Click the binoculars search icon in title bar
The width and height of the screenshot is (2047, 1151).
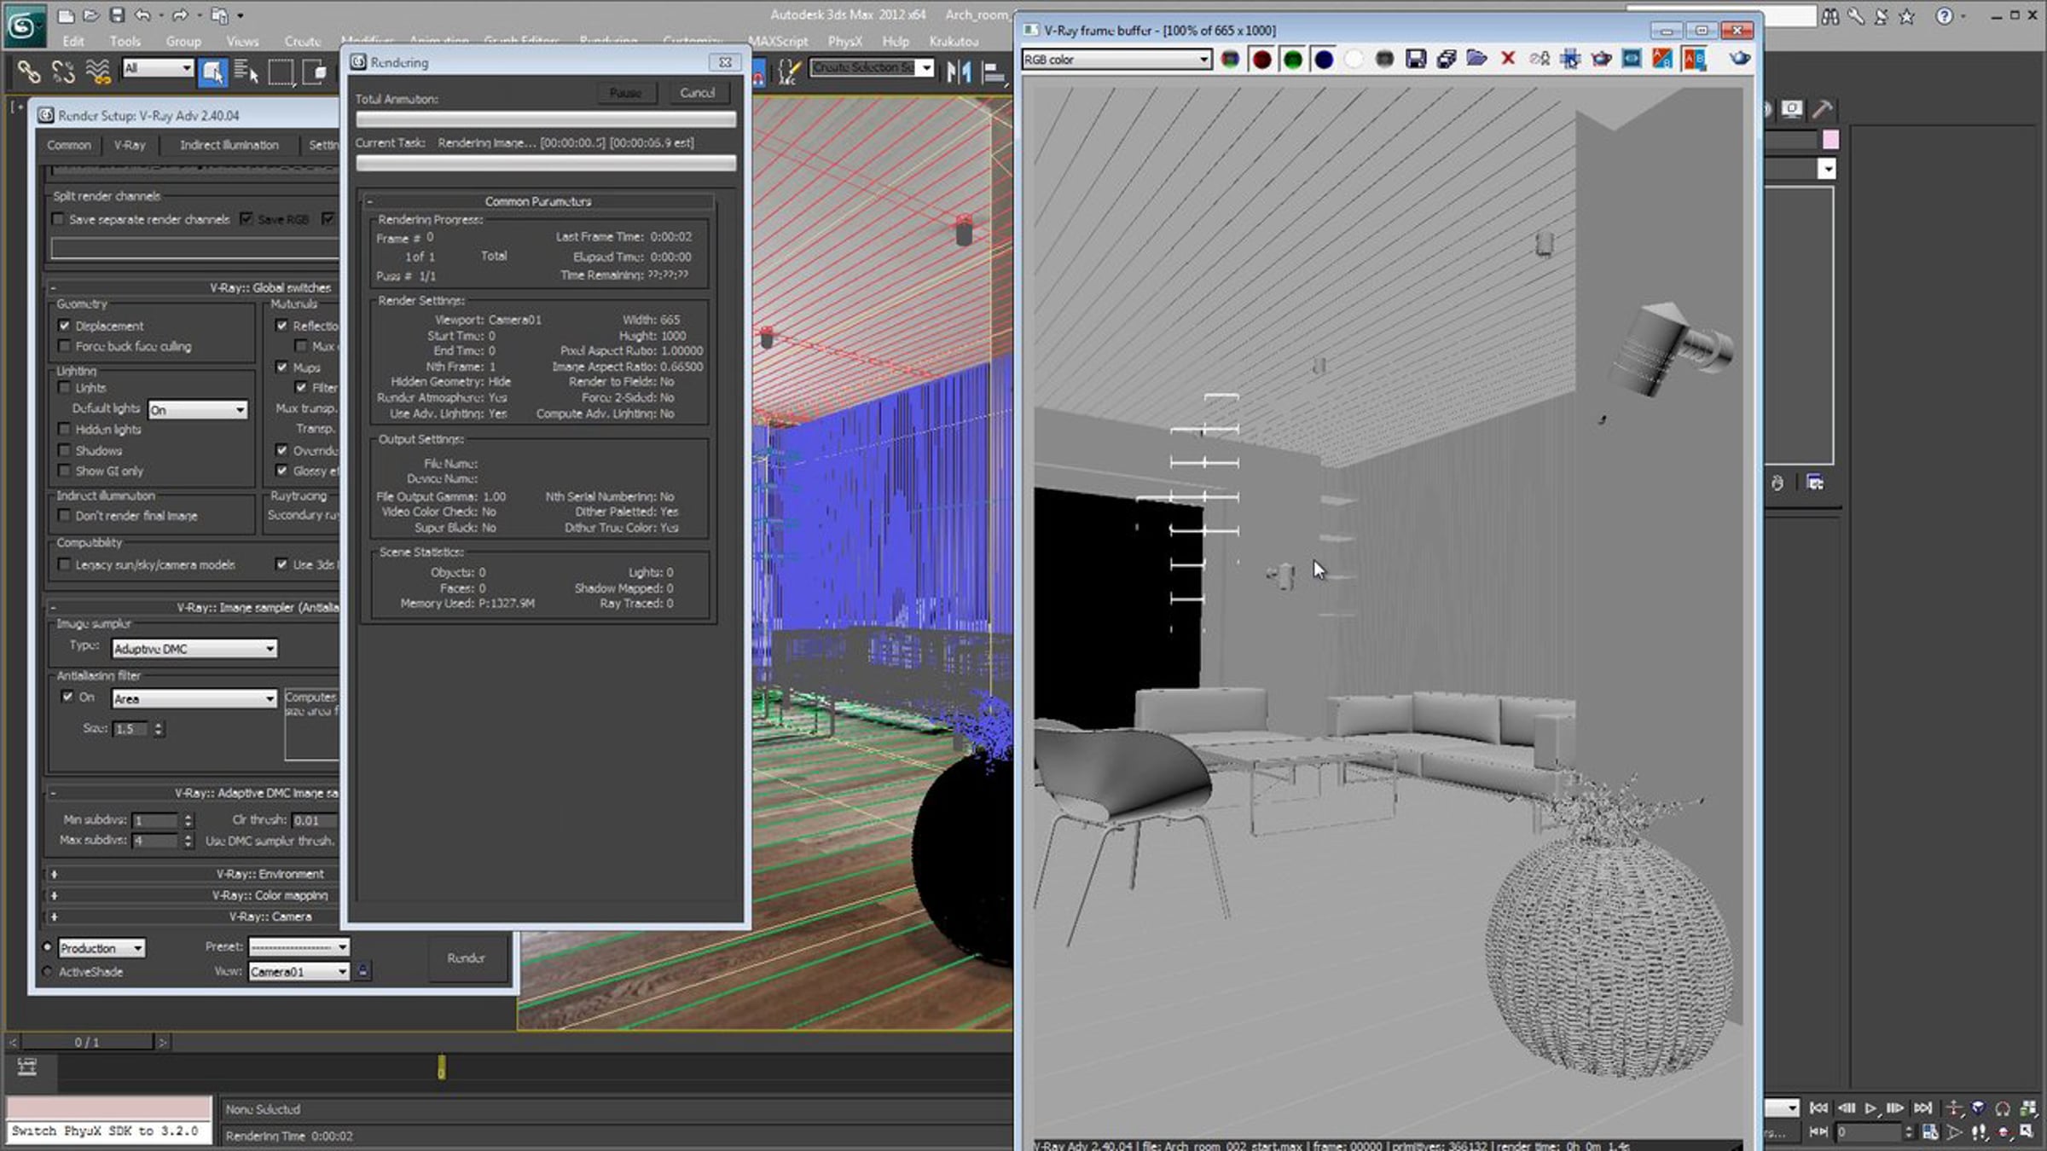coord(1830,16)
